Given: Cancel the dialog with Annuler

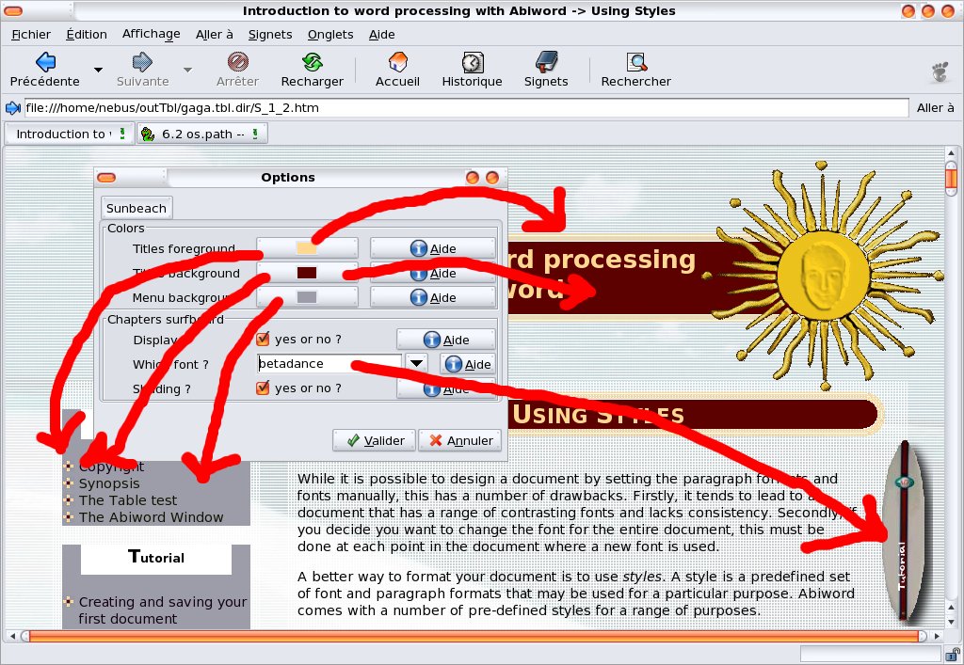Looking at the screenshot, I should point(459,440).
